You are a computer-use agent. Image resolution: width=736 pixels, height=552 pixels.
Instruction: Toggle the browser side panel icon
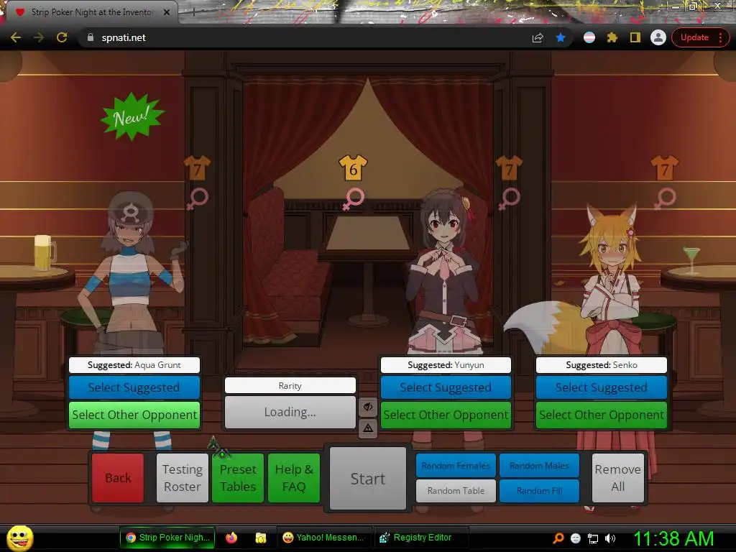pos(635,37)
